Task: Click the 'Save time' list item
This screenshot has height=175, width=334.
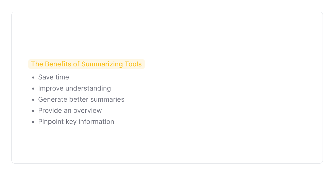Action: 53,77
